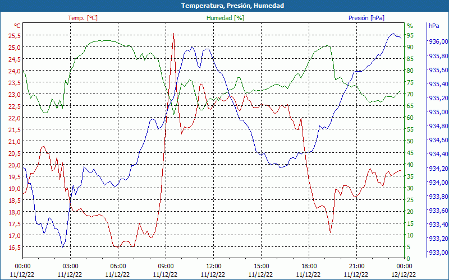Click the "933,40" pressure axis value
This screenshot has width=449, height=280.
437,225
